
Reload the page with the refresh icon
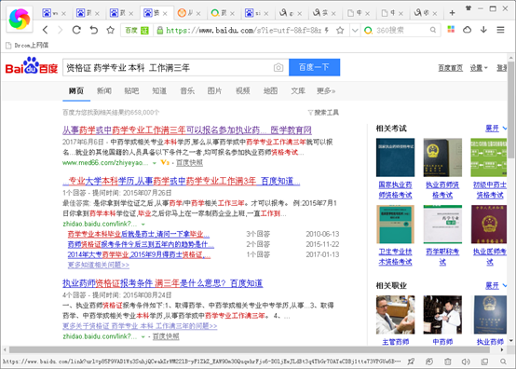click(x=76, y=30)
